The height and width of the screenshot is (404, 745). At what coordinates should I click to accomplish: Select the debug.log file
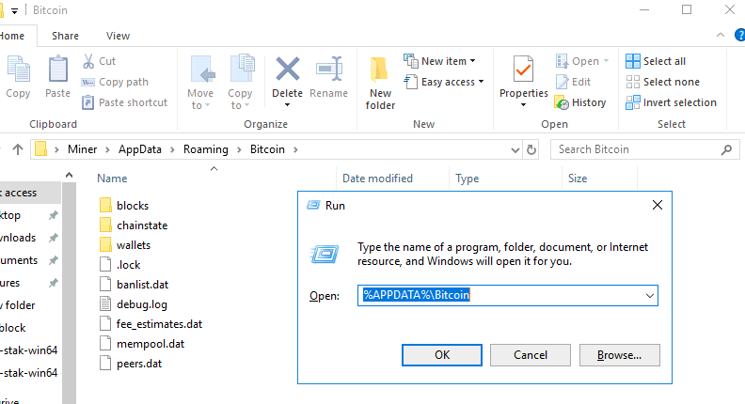[x=134, y=304]
